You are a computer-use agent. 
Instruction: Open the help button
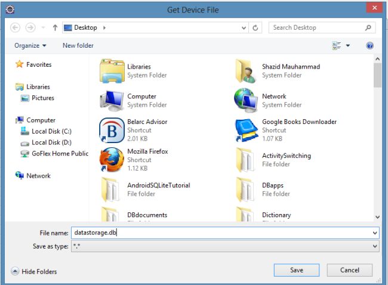coord(369,45)
